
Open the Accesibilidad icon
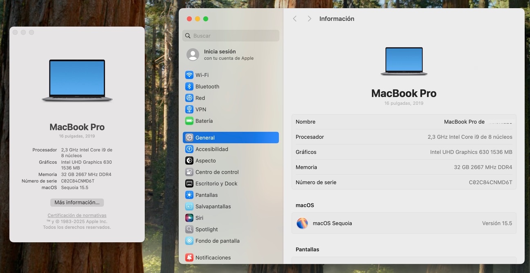(x=189, y=149)
